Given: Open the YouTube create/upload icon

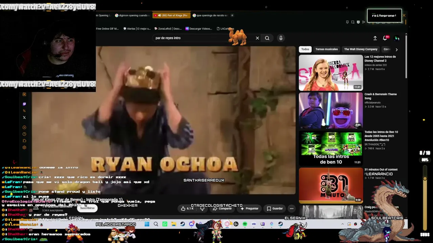Looking at the screenshot, I should click(375, 38).
